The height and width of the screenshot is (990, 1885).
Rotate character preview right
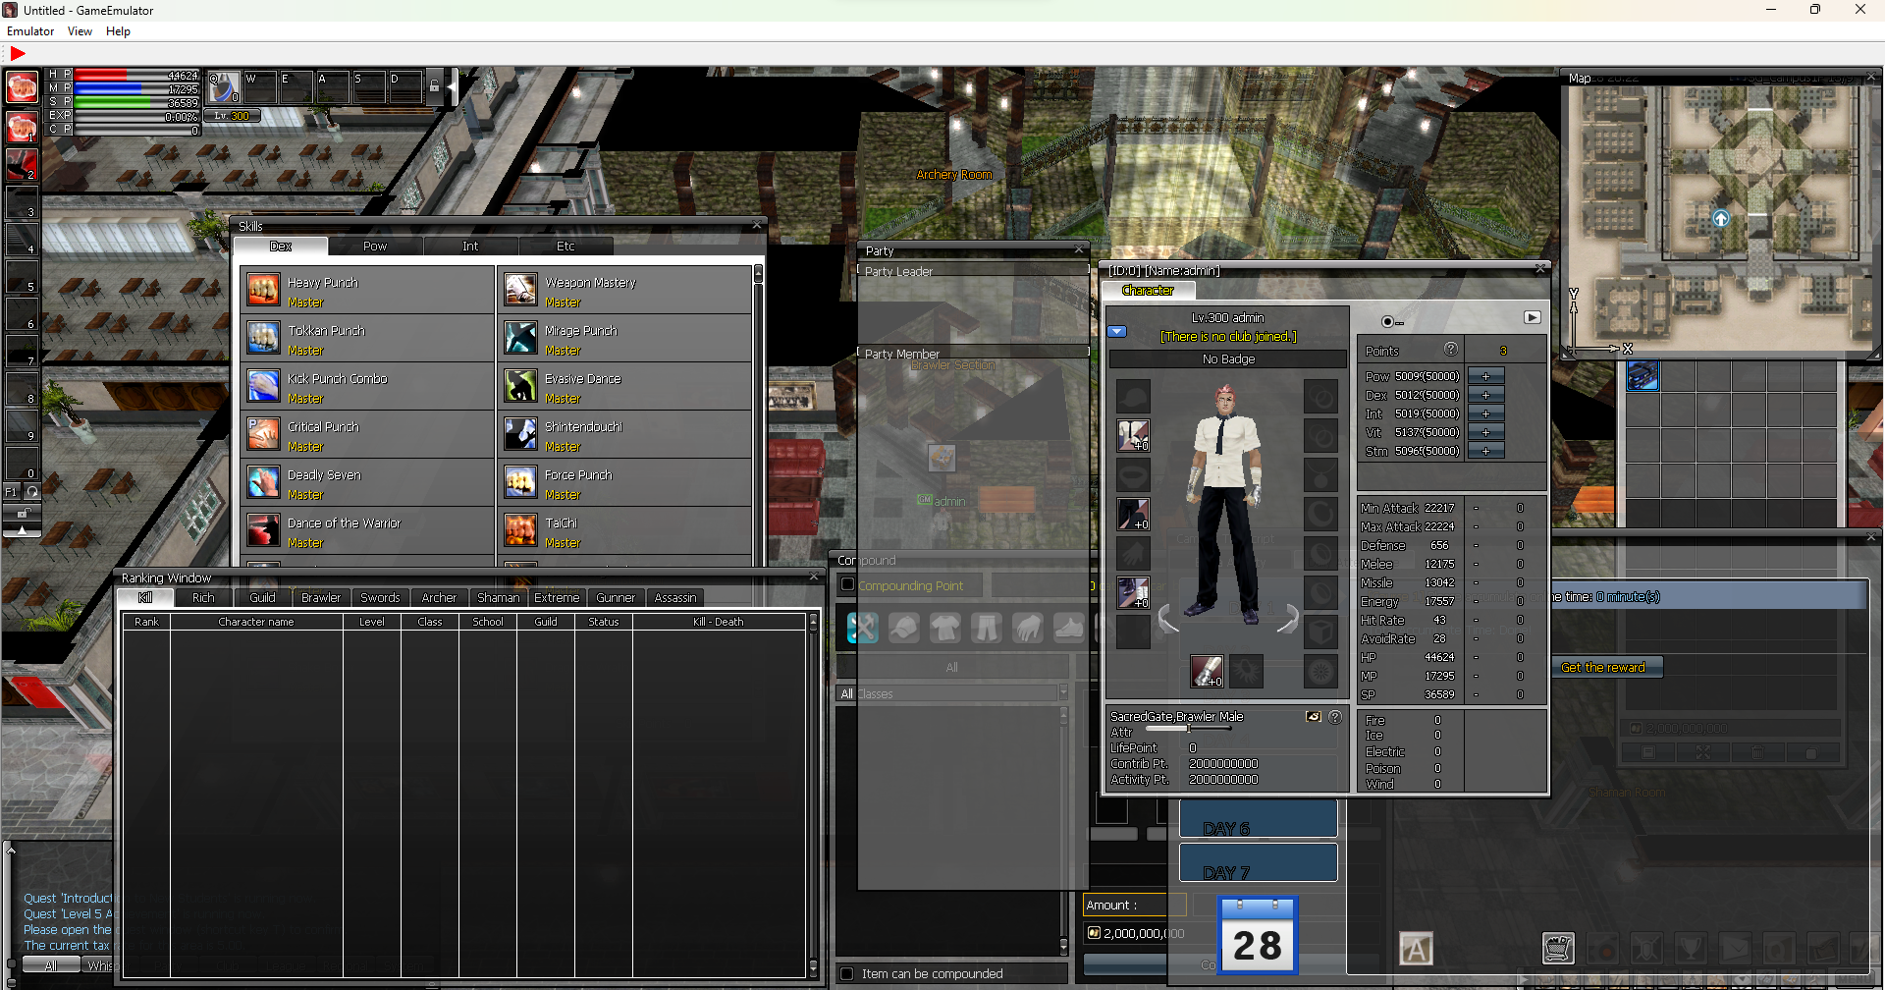(1288, 619)
